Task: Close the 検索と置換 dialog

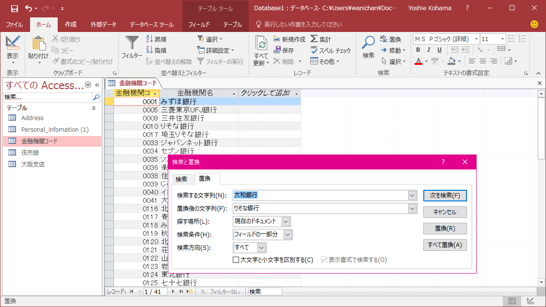Action: (465, 162)
